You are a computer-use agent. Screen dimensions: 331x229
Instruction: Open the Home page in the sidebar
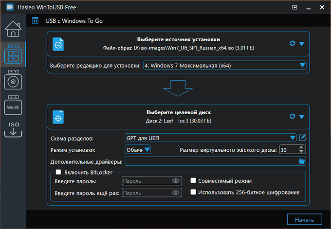[x=13, y=29]
